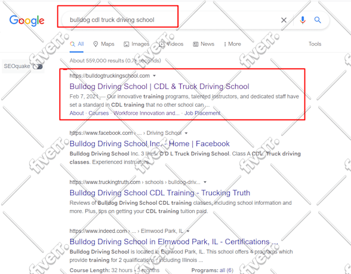This screenshot has width=351, height=274.
Task: Select the All results tab
Action: point(77,44)
